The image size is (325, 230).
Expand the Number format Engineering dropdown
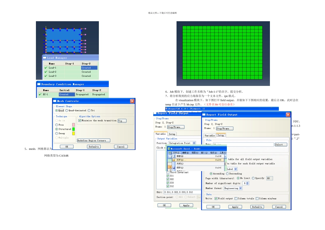point(240,188)
